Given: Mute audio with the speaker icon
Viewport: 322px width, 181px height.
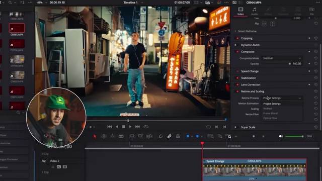Looking at the screenshot, I should [x=281, y=136].
